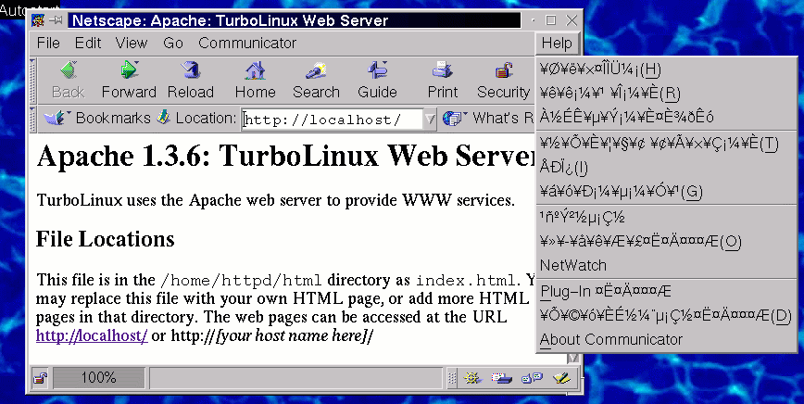
Task: Click the page proxy icon beside Location
Action: pyautogui.click(x=164, y=118)
